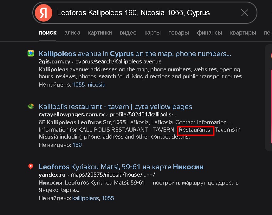Click the red Yandex Maps pin icon

(x=30, y=166)
